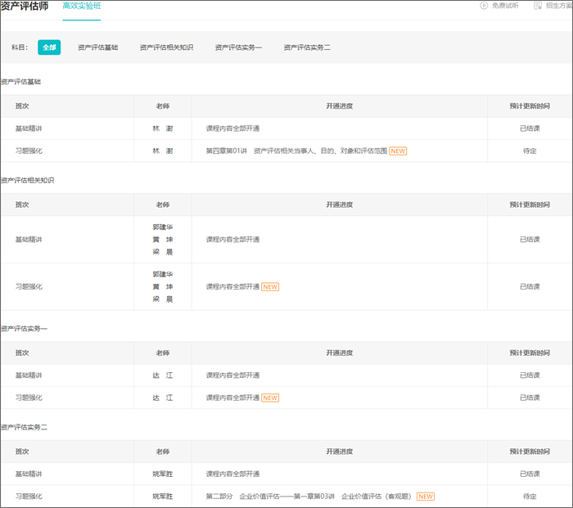Click teacher 姚军胜 in 资产评估实务二 基础精讲 row
The image size is (573, 508).
[x=163, y=474]
